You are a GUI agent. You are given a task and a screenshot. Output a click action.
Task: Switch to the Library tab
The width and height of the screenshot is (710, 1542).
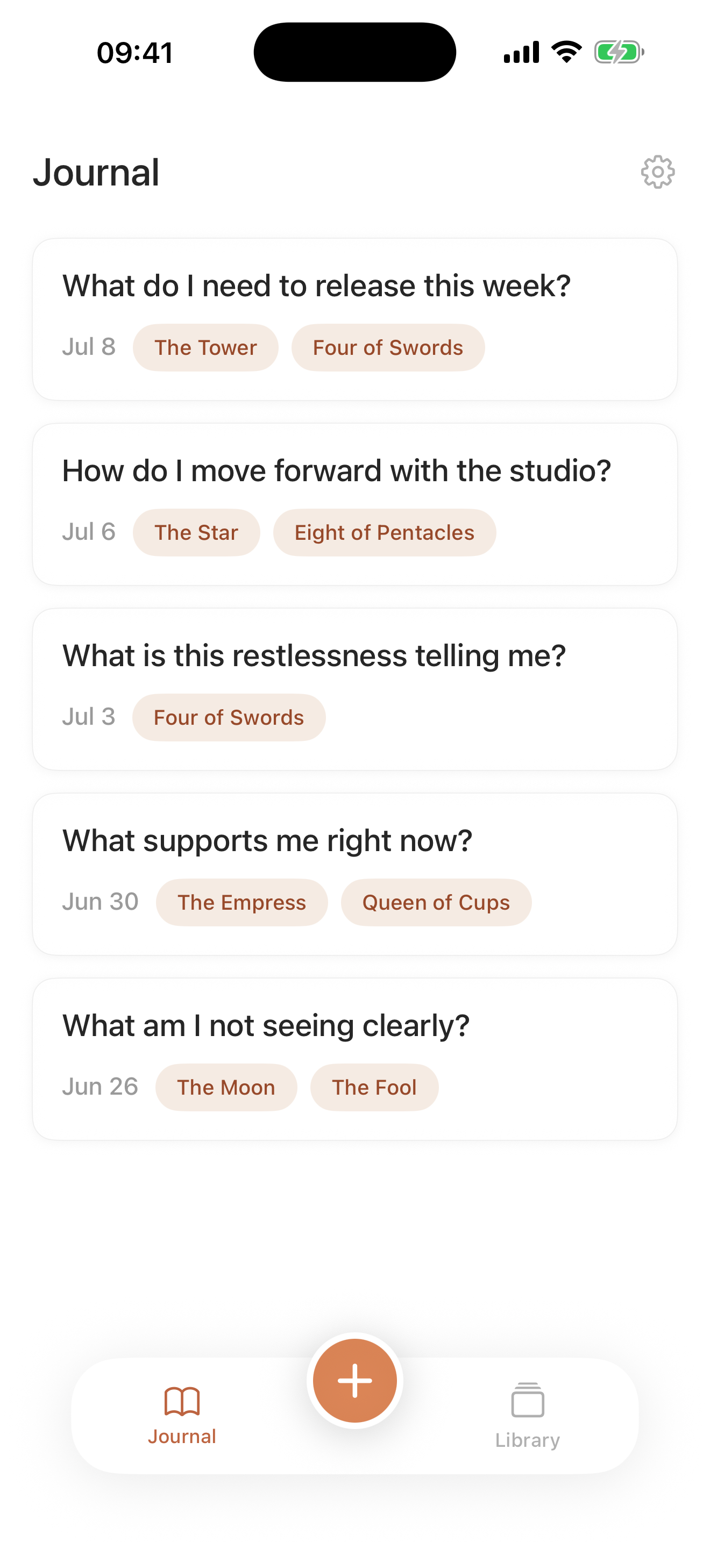pyautogui.click(x=528, y=1416)
